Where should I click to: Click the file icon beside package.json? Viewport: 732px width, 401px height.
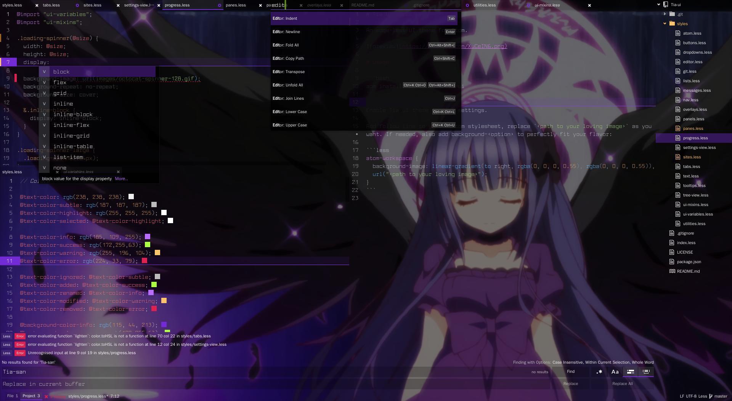(672, 262)
